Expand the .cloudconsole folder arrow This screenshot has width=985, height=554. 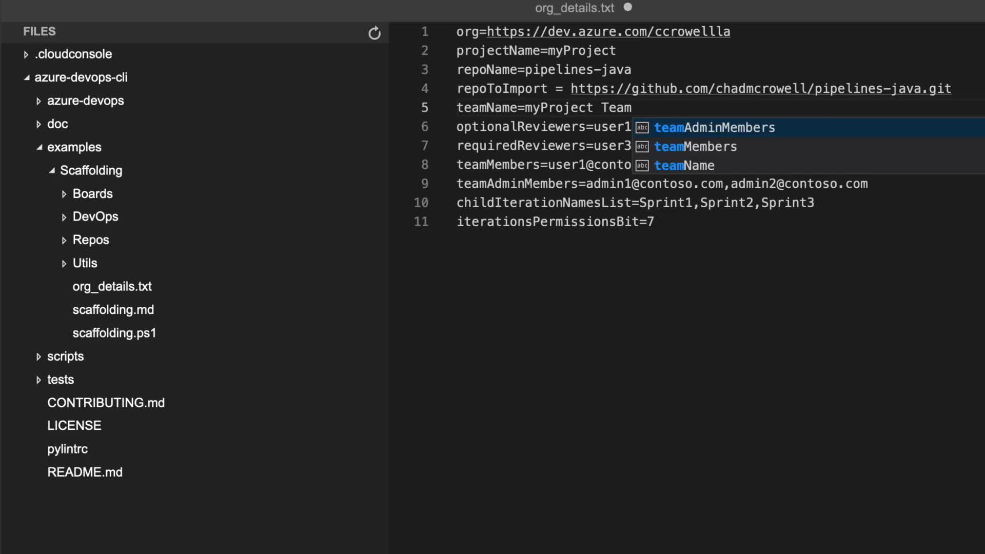pyautogui.click(x=26, y=54)
